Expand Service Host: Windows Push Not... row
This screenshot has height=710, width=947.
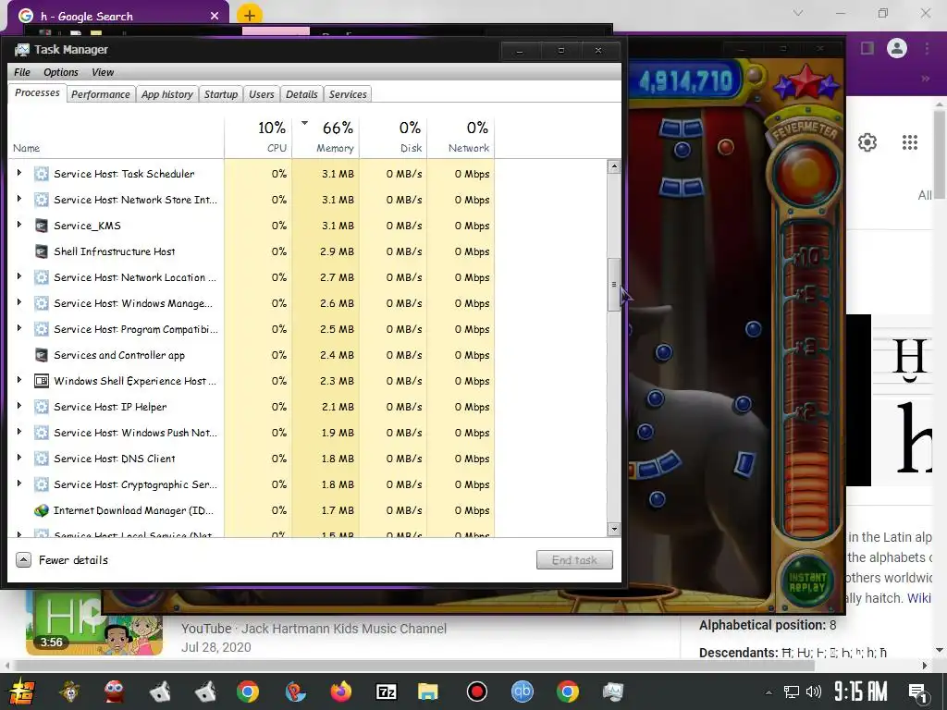pos(19,433)
